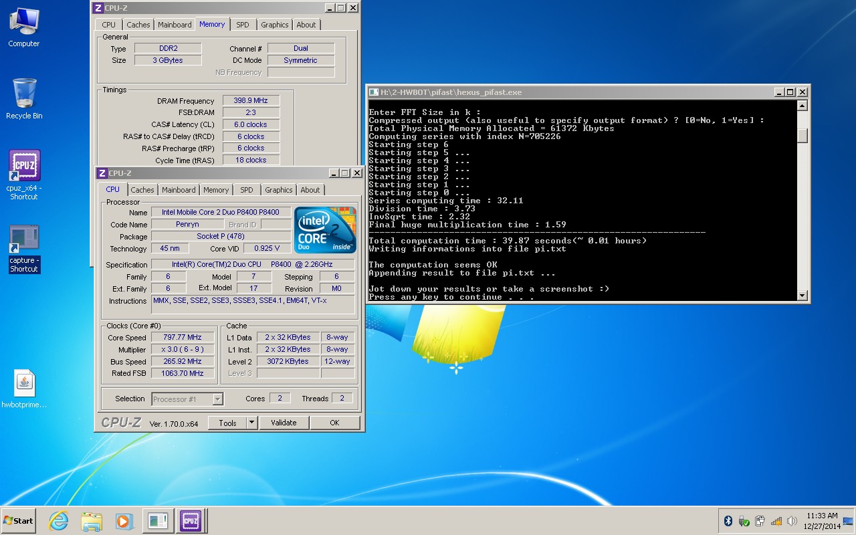Click console scrollbar up arrow
The height and width of the screenshot is (535, 856).
click(x=802, y=106)
